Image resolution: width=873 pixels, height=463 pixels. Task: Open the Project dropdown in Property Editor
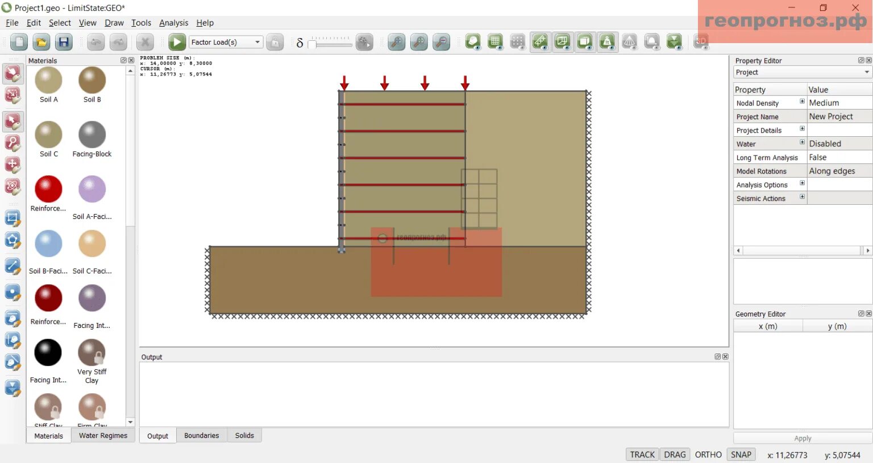pyautogui.click(x=803, y=72)
